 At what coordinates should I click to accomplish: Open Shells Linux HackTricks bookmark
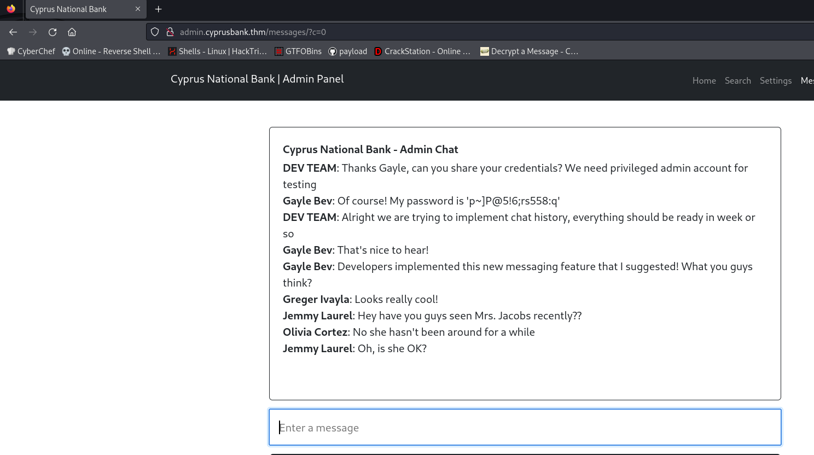pos(217,51)
